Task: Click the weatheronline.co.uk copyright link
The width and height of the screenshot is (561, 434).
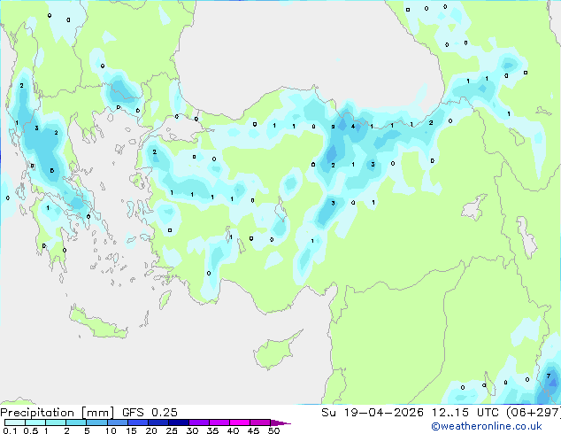Action: 487,426
